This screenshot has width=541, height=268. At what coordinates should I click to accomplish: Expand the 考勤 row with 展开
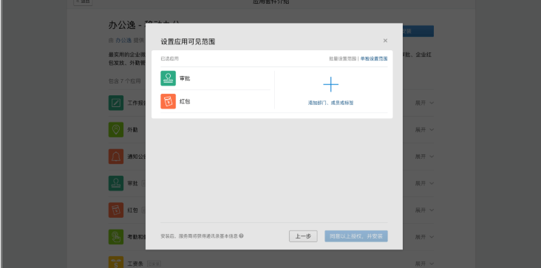click(424, 237)
